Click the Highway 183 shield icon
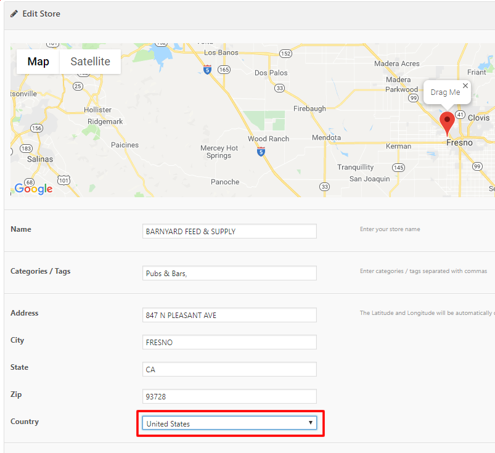Screen dimensions: 495x453 coord(27,149)
